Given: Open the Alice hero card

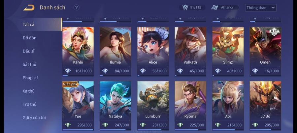Looking at the screenshot, I should coord(153,52).
